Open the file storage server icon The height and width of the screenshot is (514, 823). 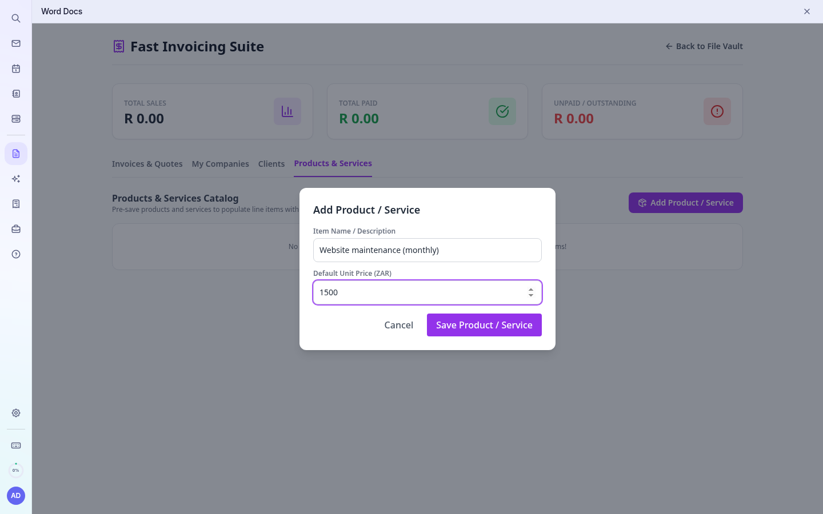pos(16,119)
